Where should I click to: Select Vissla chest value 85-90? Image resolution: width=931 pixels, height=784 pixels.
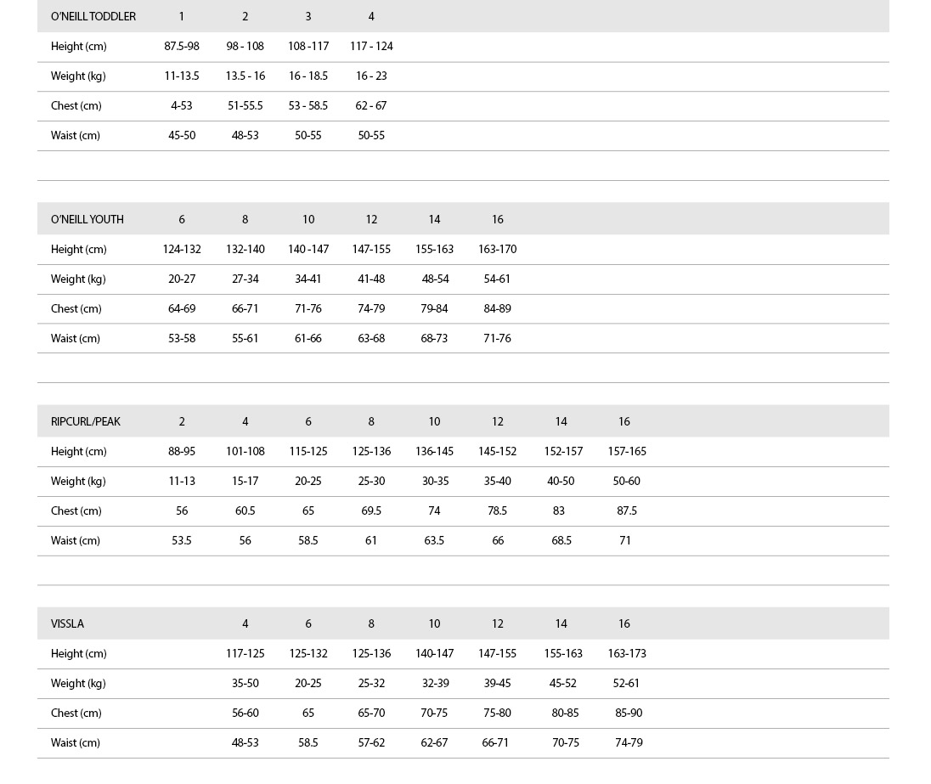[x=629, y=713]
